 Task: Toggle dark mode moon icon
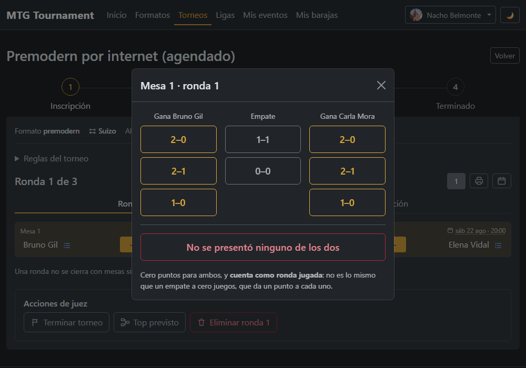click(510, 15)
